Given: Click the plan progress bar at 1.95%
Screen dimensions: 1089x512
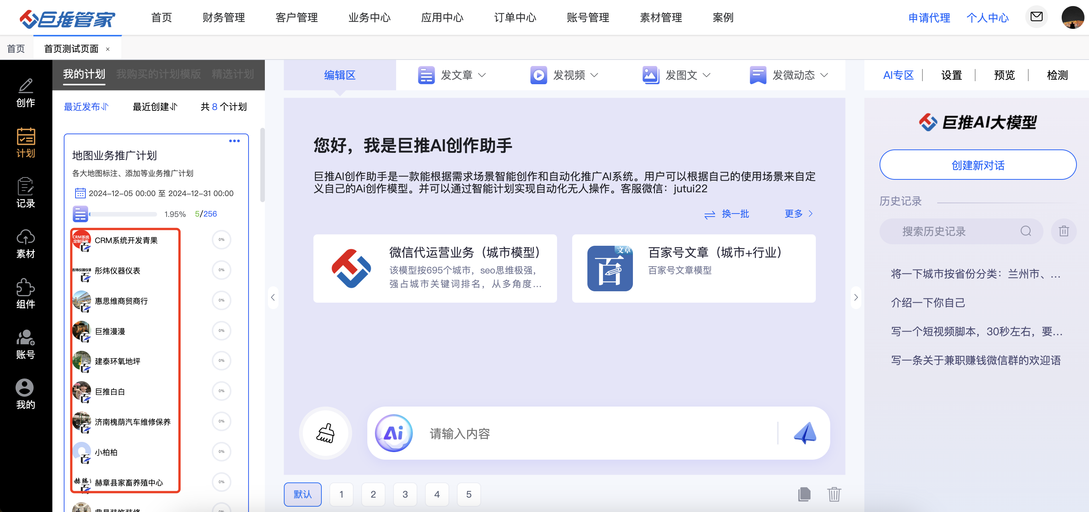Looking at the screenshot, I should [123, 214].
